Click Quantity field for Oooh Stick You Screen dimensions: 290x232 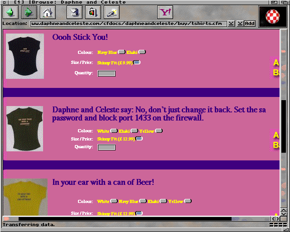(106, 73)
